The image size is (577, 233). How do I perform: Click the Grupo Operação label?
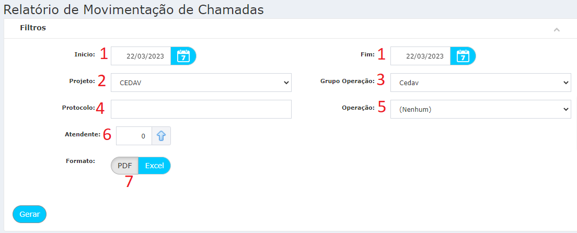point(348,81)
